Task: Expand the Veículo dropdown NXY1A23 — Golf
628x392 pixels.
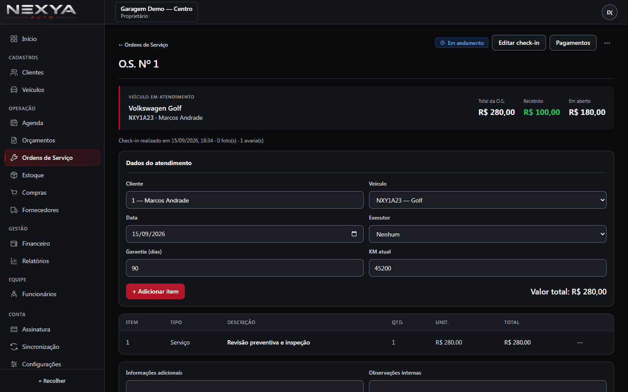Action: pos(488,200)
